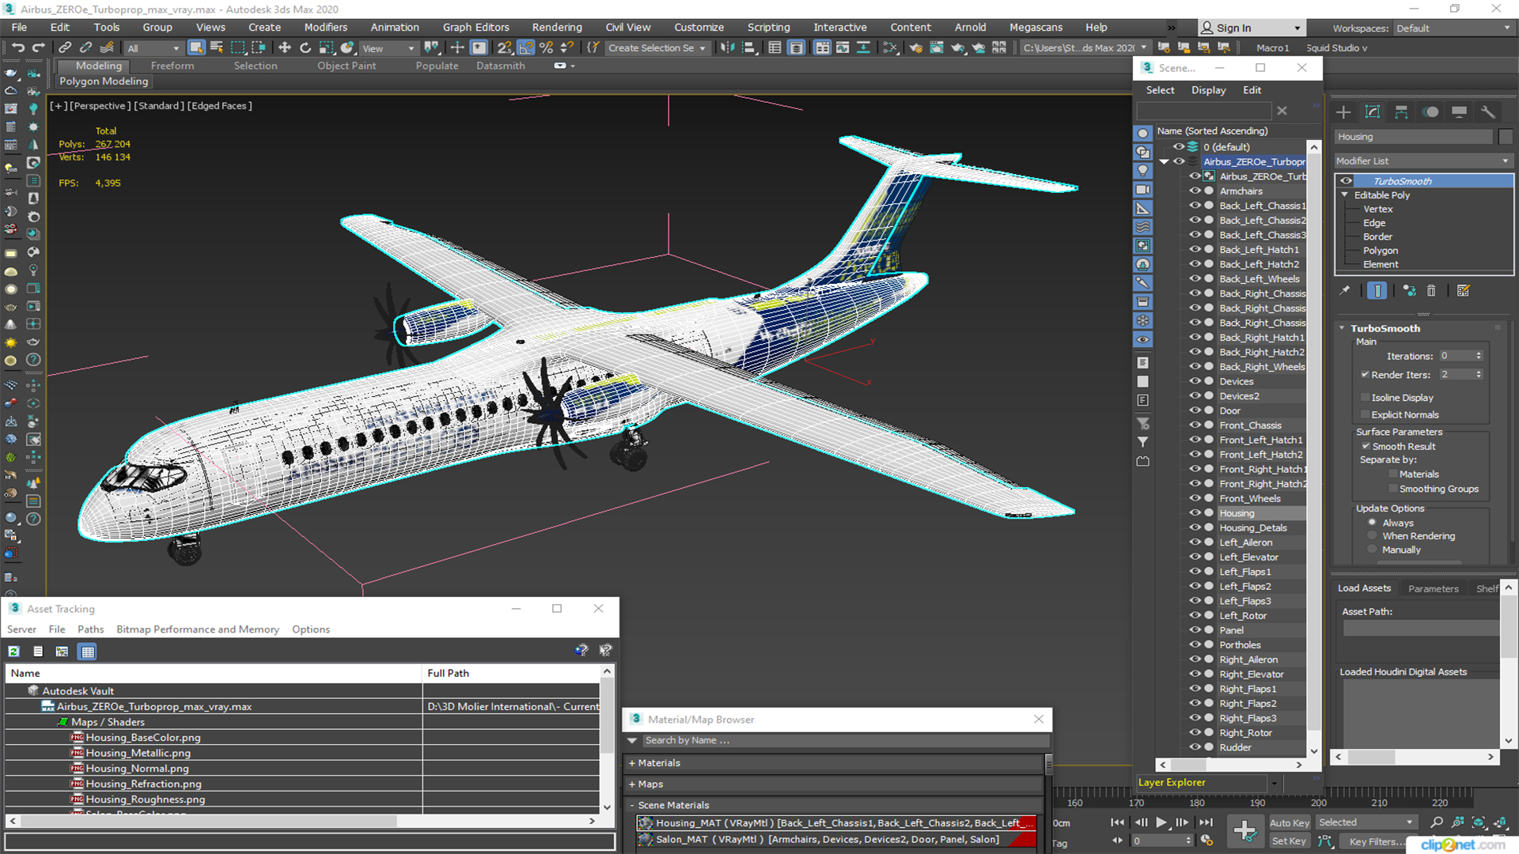The height and width of the screenshot is (854, 1519).
Task: Select the When Rendering update option
Action: click(1373, 536)
